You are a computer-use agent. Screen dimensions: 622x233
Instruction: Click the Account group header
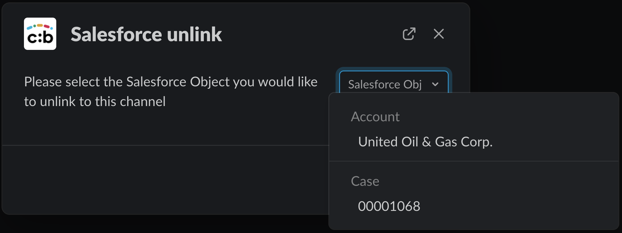pos(375,117)
